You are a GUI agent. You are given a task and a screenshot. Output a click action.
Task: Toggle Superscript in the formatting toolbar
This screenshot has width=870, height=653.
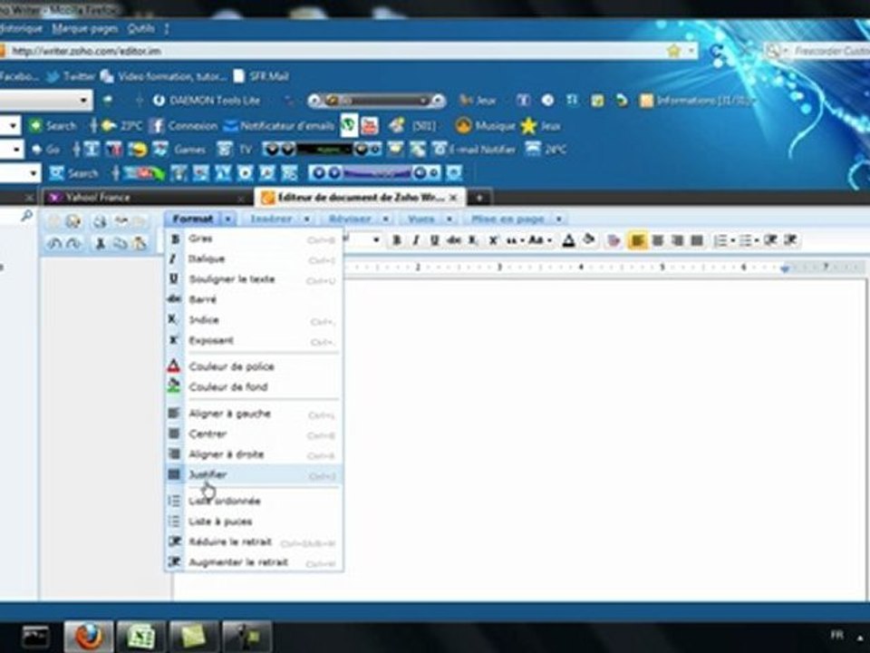point(493,240)
